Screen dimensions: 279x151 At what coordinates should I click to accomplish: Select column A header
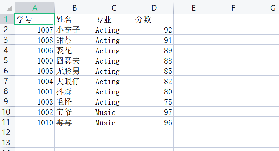point(35,8)
